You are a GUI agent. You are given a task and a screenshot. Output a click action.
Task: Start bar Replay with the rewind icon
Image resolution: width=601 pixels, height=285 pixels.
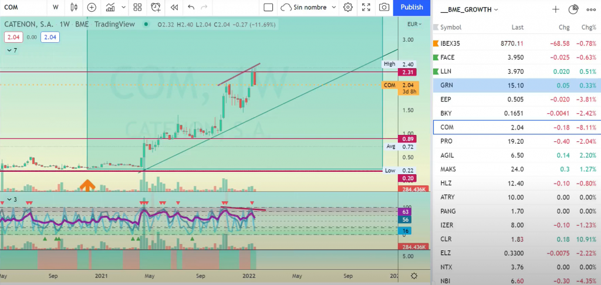(174, 7)
